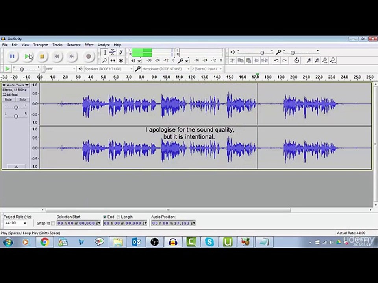
Task: Open input meter options dropdown arrow
Action: coord(187,61)
